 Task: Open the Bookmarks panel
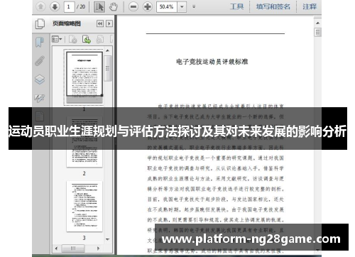[40, 42]
